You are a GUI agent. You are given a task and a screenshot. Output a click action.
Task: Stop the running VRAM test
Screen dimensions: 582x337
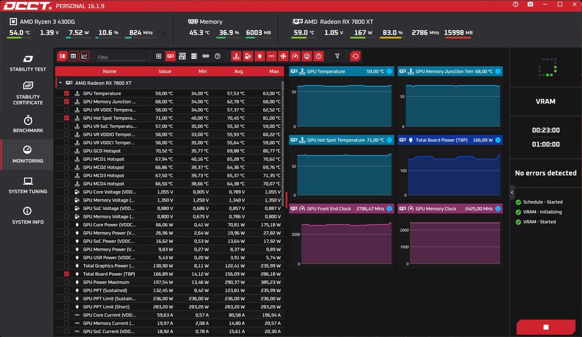546,327
